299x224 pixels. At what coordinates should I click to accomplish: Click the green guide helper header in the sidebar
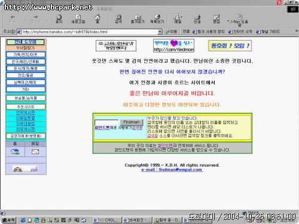pyautogui.click(x=26, y=42)
